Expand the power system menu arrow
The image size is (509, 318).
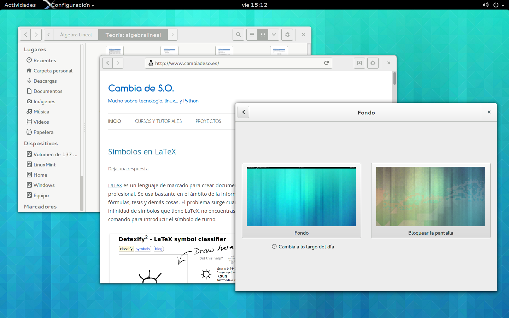[503, 5]
